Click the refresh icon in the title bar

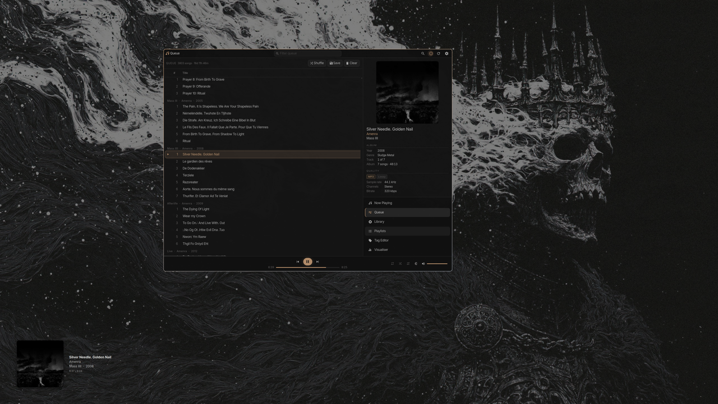(439, 53)
